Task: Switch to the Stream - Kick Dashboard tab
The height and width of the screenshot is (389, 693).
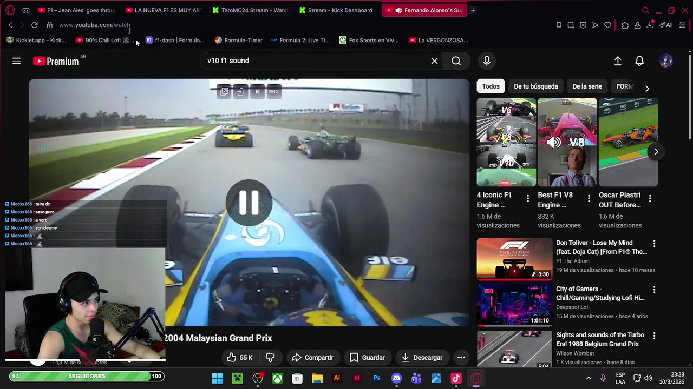Action: pos(337,10)
